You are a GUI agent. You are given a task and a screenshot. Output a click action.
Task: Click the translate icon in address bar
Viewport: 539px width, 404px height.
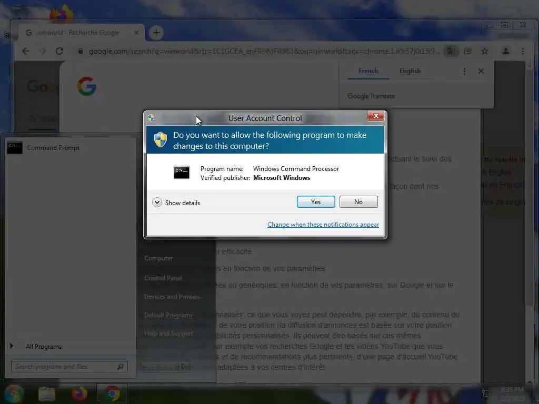click(x=451, y=51)
